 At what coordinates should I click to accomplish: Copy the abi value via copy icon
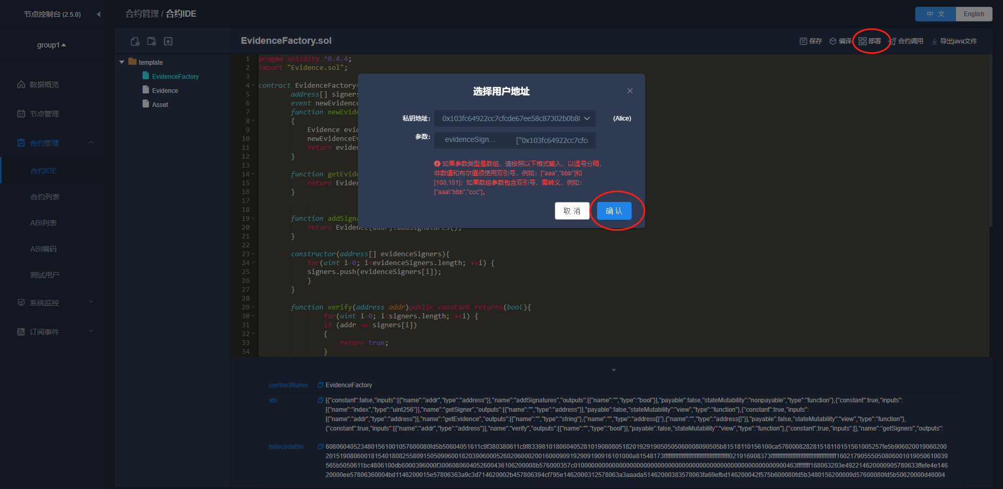320,400
